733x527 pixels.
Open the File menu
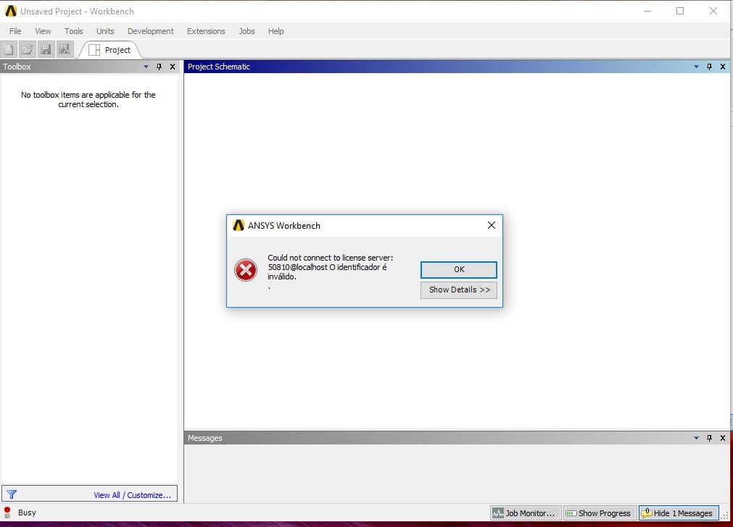point(15,31)
